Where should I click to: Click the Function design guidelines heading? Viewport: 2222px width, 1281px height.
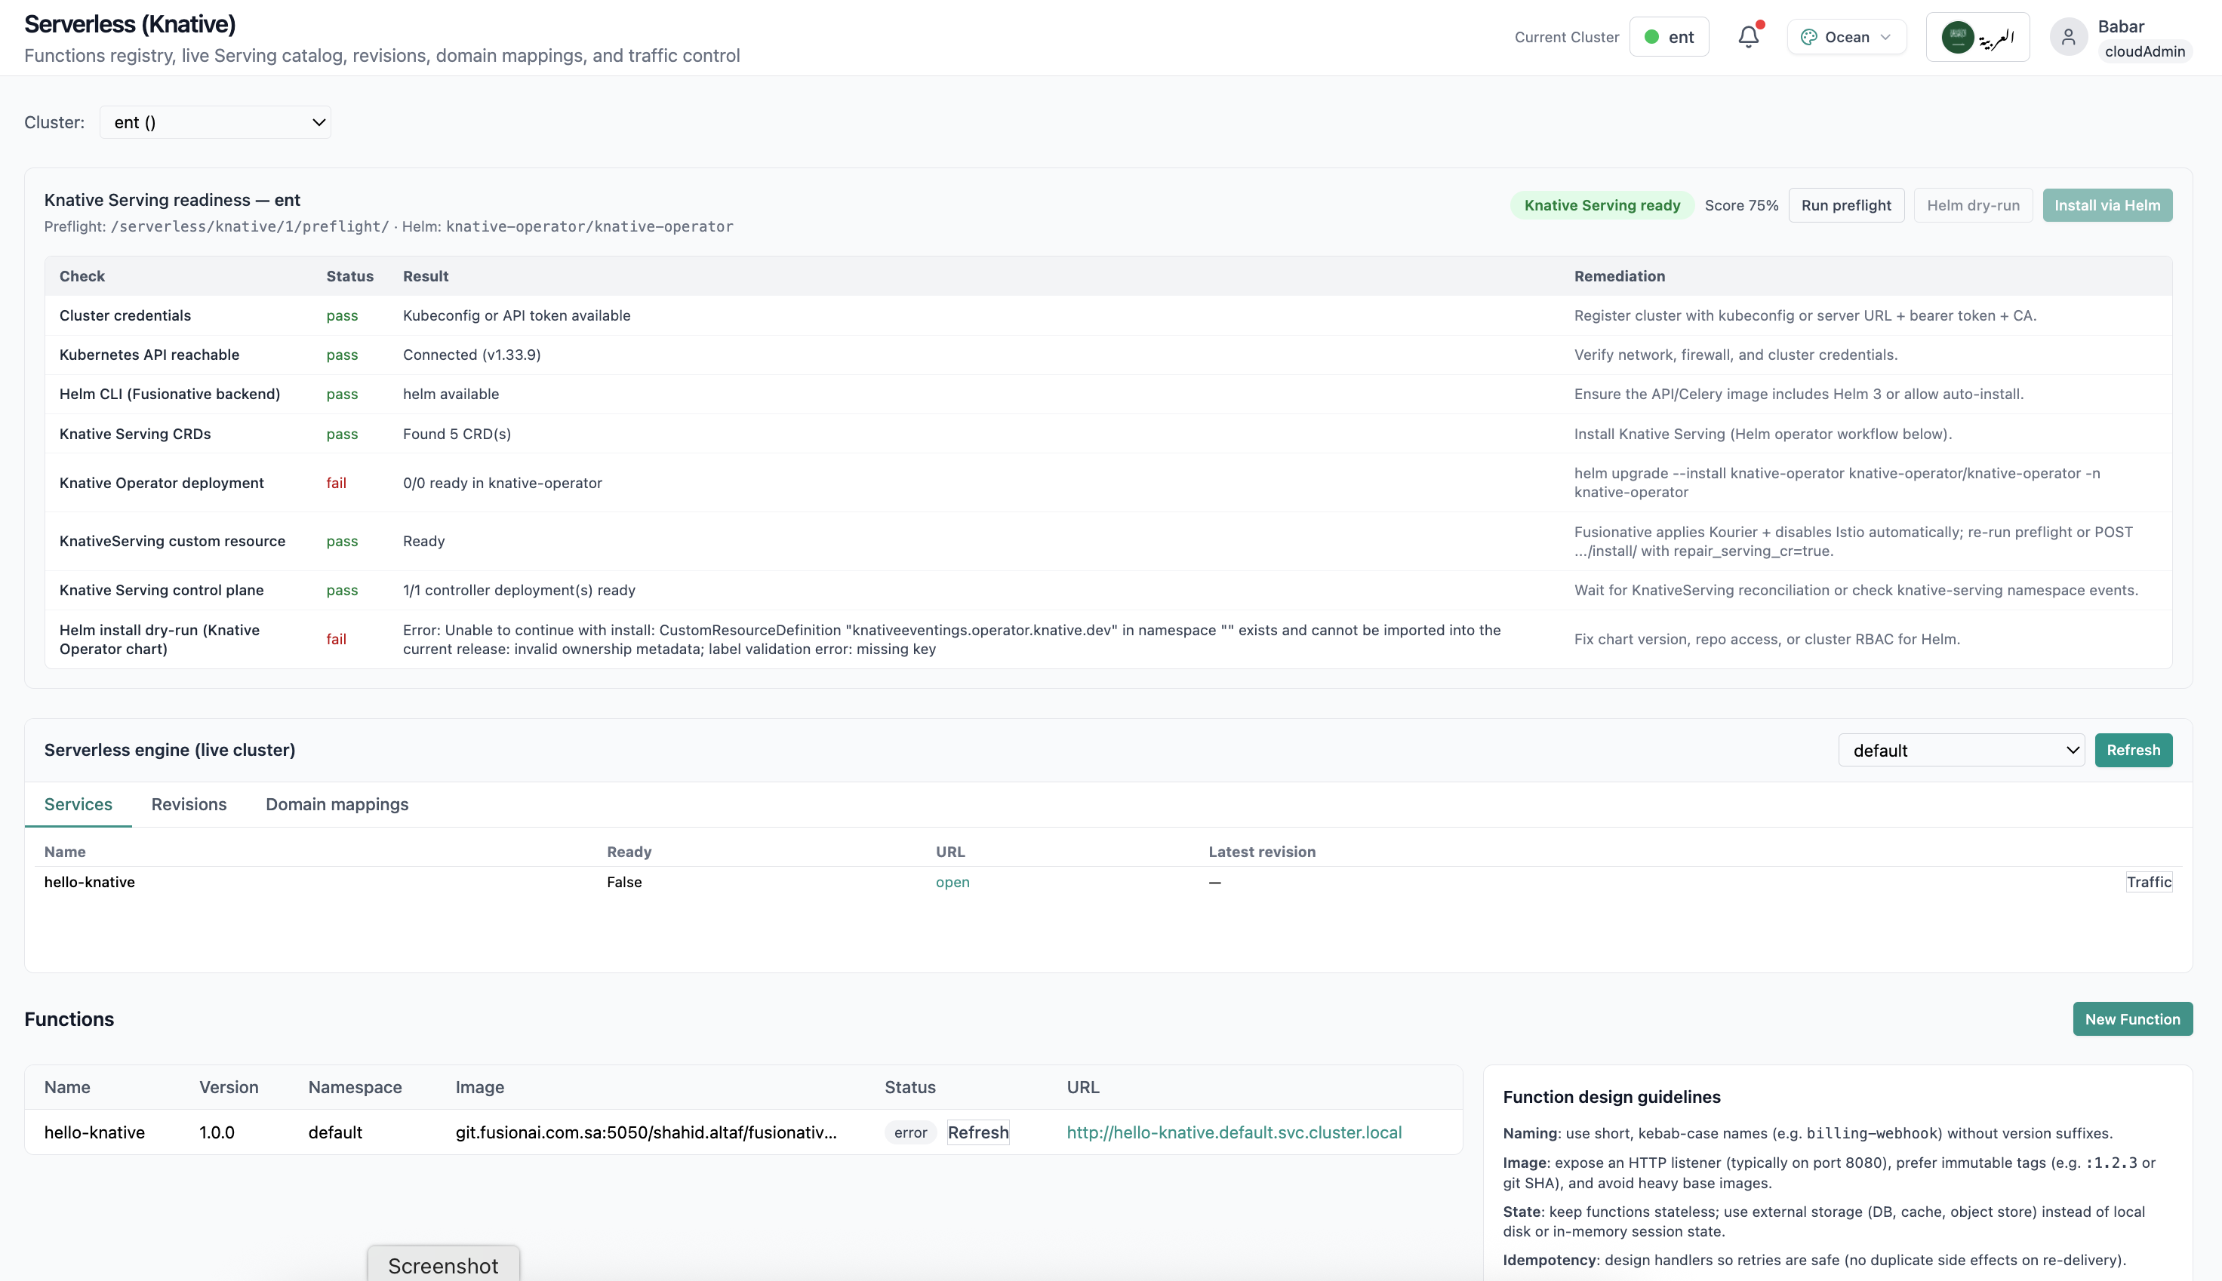[1611, 1097]
